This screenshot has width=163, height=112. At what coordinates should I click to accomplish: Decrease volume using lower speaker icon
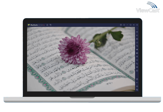[137, 35]
